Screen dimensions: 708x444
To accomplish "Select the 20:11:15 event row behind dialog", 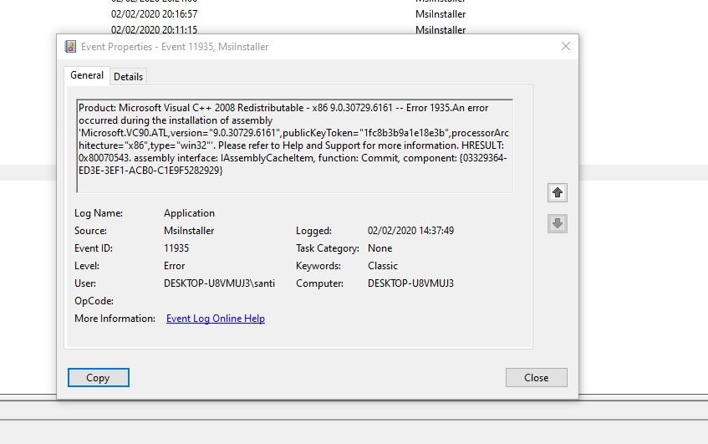I will 354,29.
